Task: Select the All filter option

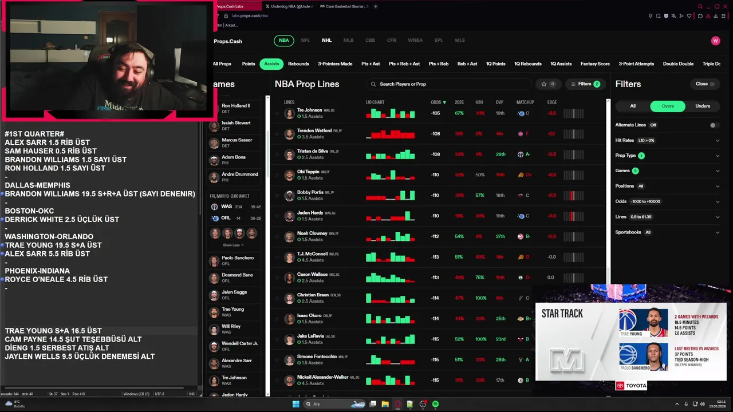Action: [x=633, y=106]
